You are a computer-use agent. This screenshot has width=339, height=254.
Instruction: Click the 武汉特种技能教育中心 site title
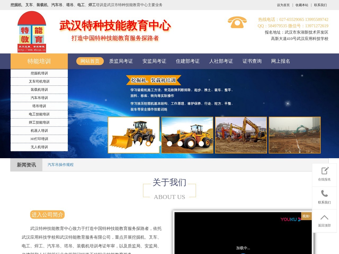coord(115,25)
